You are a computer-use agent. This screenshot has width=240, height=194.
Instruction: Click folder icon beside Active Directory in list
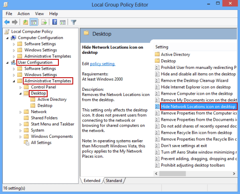(157, 54)
